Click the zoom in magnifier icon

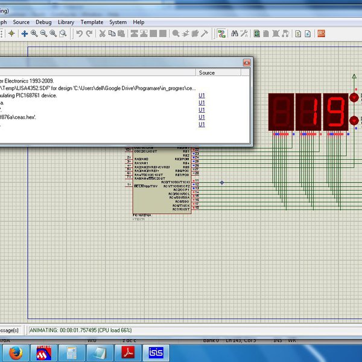34,33
